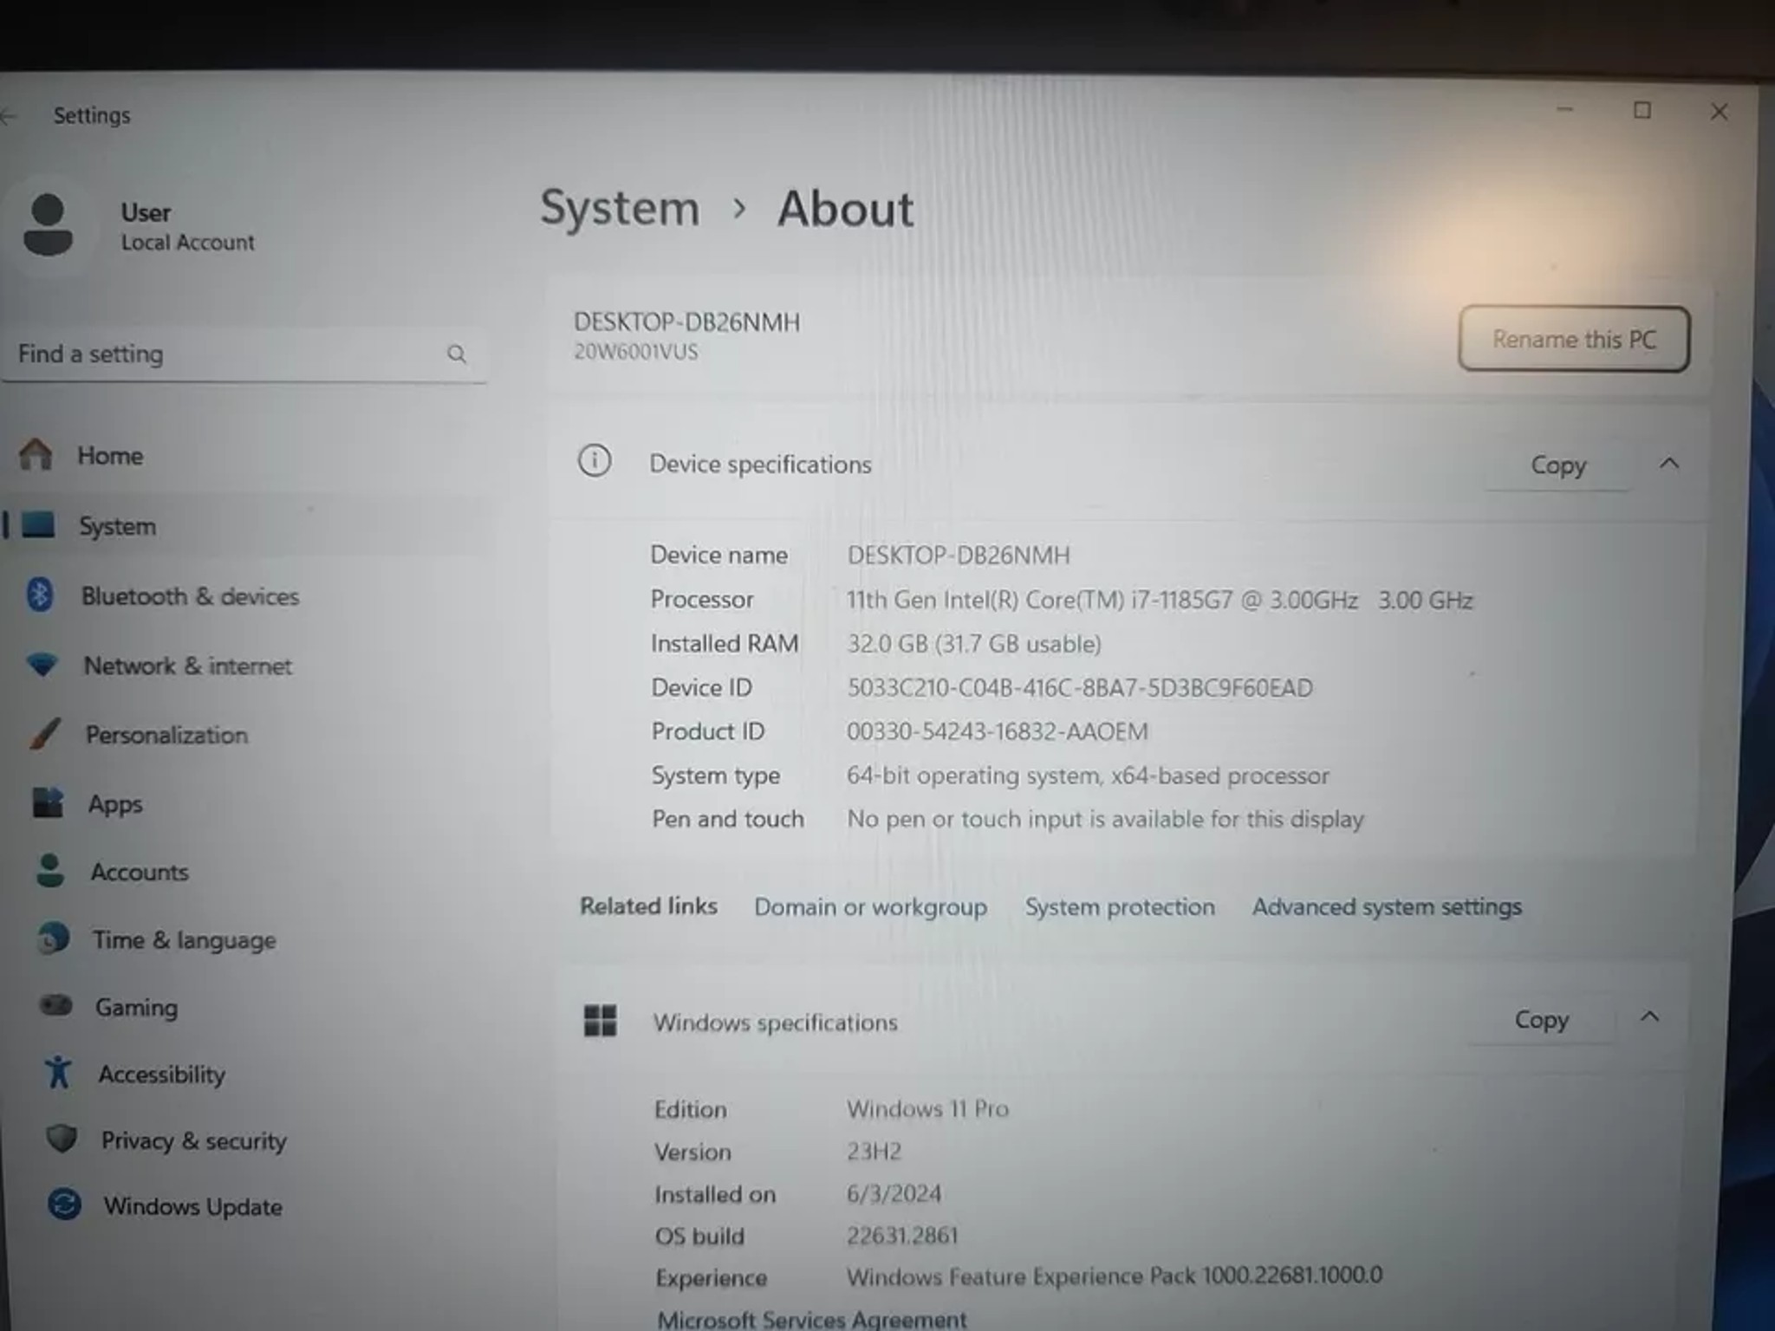Viewport: 1775px width, 1331px height.
Task: Click the Windows logo icon beside Windows specifications
Action: [600, 1021]
